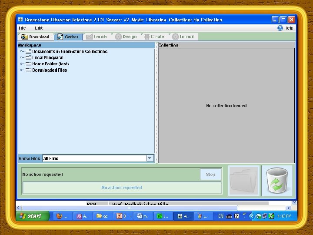Click the Format tab icon
313x235 pixels.
point(175,37)
